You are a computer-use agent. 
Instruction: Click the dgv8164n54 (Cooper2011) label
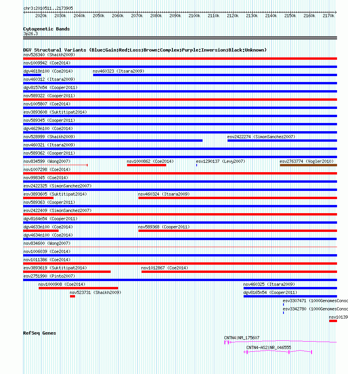(x=50, y=219)
